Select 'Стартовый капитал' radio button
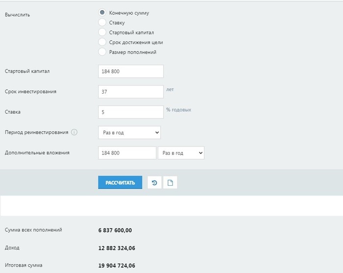This screenshot has height=273, width=343. tap(102, 32)
